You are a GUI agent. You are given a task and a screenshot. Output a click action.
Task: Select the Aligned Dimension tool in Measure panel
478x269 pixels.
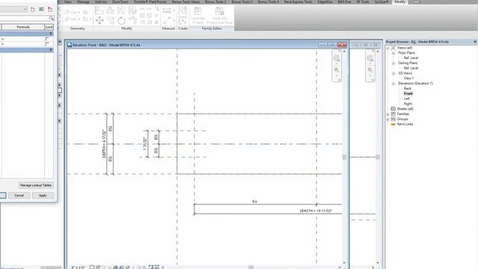coord(167,21)
